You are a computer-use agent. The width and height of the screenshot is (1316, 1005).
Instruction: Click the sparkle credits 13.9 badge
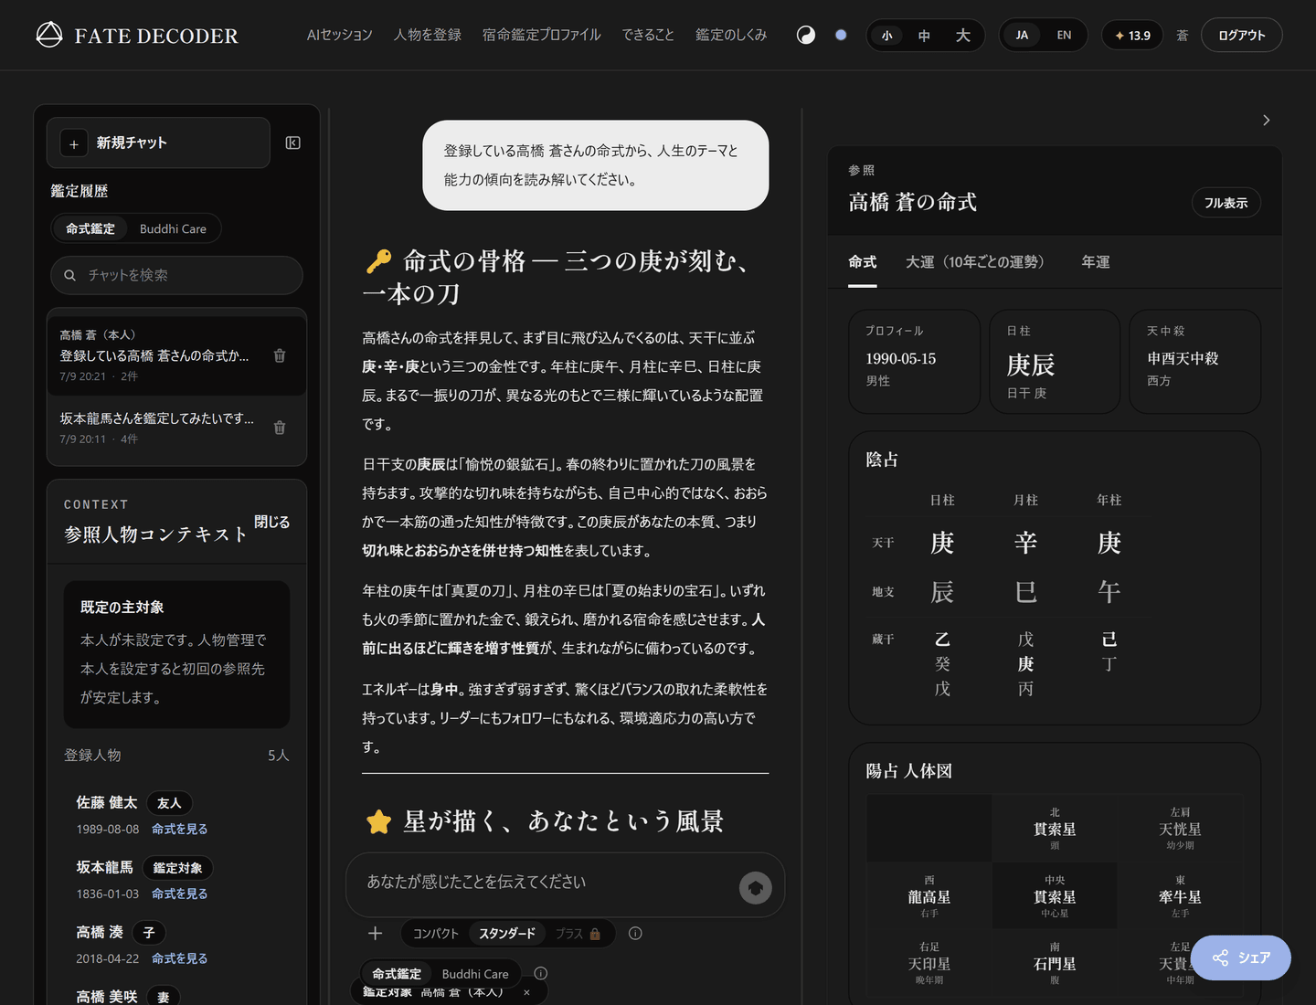coord(1132,35)
